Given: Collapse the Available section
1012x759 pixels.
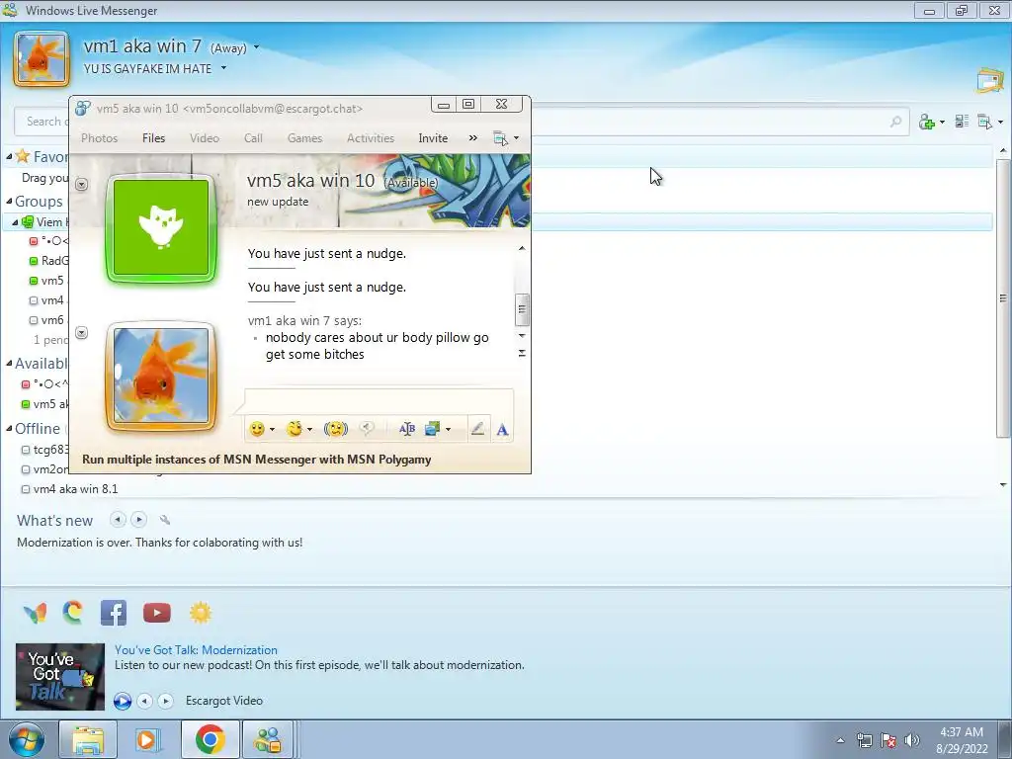Looking at the screenshot, I should tap(9, 364).
